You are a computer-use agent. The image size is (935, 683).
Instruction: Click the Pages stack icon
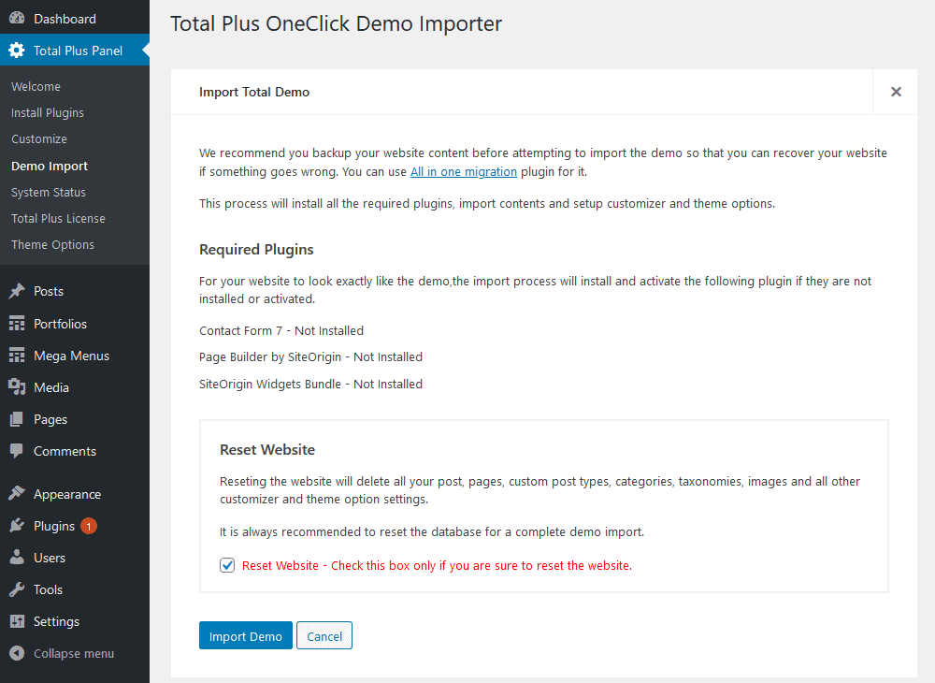point(17,419)
